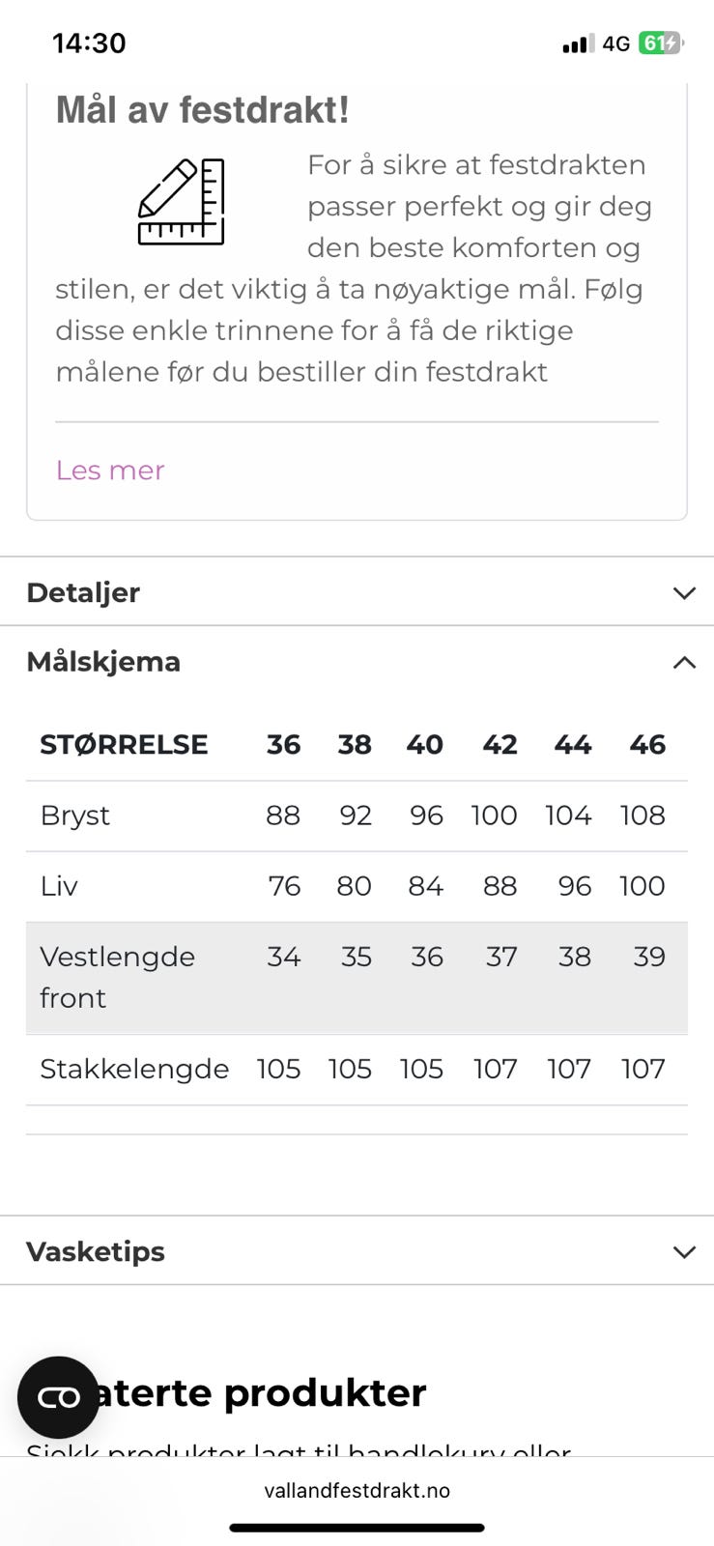The width and height of the screenshot is (714, 1546).
Task: Tap the 4G network indicator
Action: [x=615, y=43]
